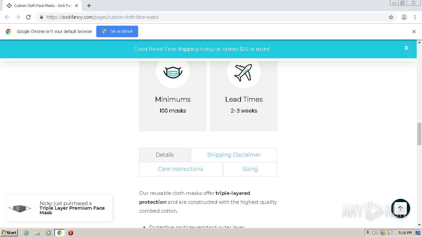Click the gray mask thumbnail in popup
The image size is (422, 237).
coord(20,208)
